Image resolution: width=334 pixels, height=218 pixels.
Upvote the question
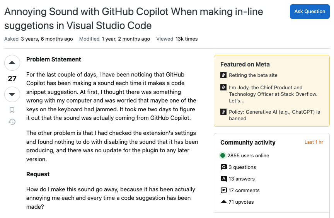(x=12, y=63)
